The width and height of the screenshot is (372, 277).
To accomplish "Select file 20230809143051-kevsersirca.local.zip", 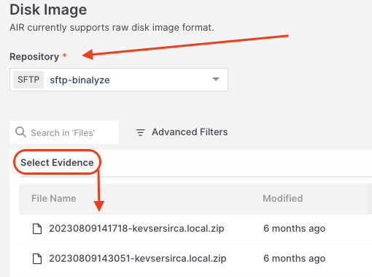I will [x=138, y=258].
